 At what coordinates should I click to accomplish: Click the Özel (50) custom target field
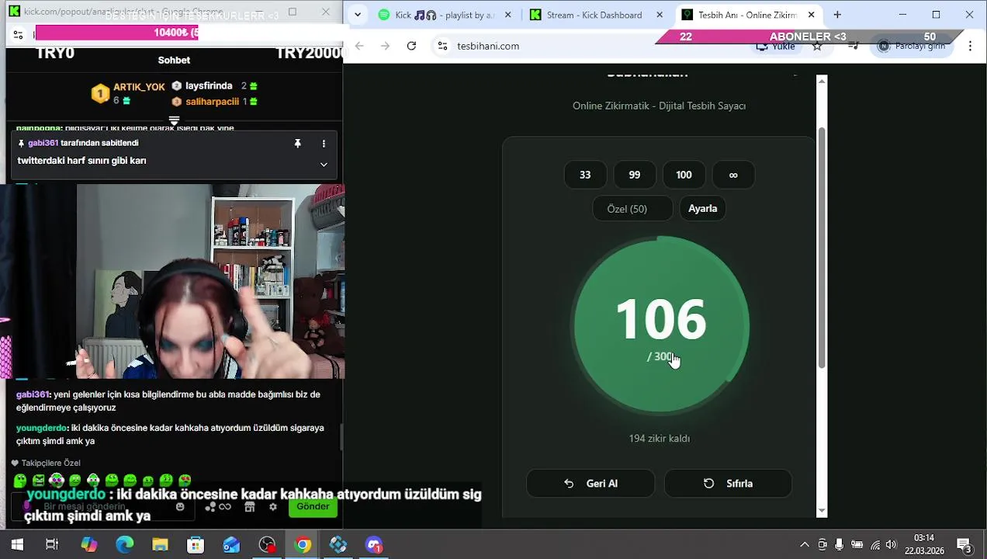click(633, 209)
